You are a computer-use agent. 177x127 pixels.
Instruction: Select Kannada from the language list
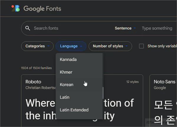(79, 59)
